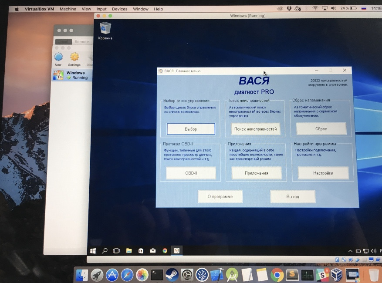
Task: Click Windows tray network icon
Action: 366,251
